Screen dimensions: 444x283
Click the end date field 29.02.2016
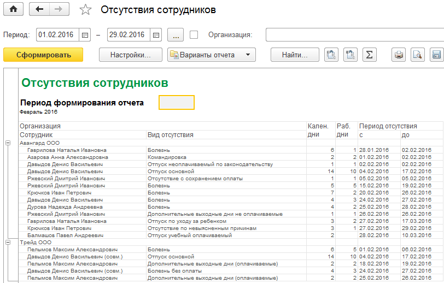point(128,35)
